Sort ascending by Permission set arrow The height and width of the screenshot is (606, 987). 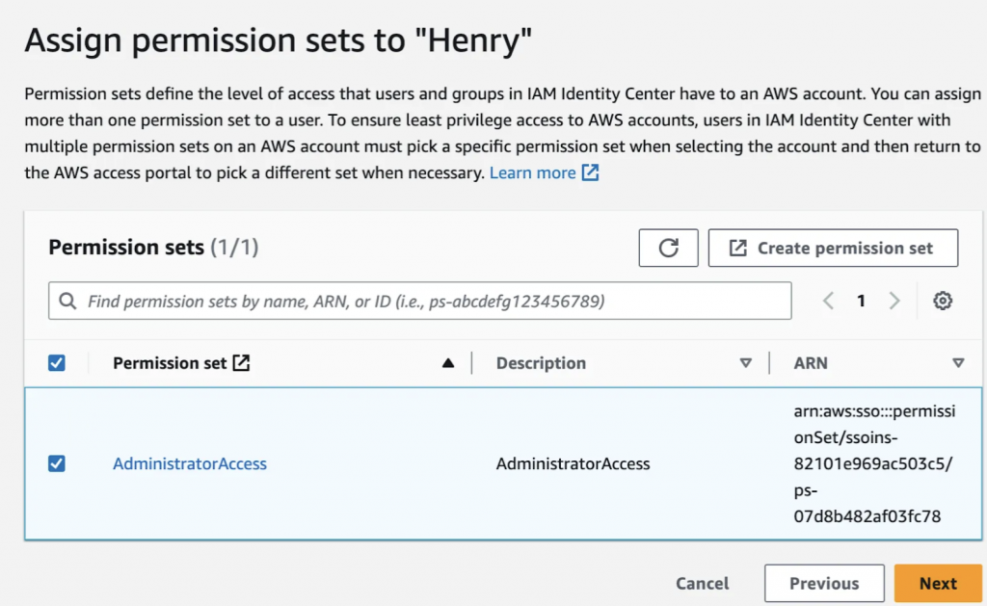[x=447, y=363]
